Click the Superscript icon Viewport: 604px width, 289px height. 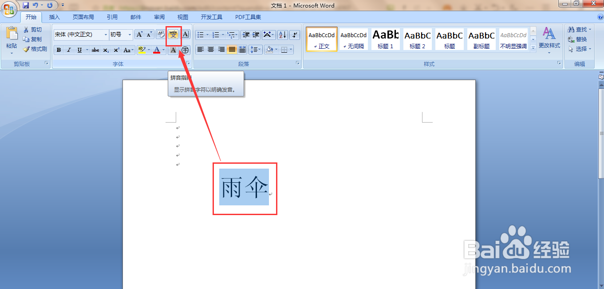[x=116, y=50]
